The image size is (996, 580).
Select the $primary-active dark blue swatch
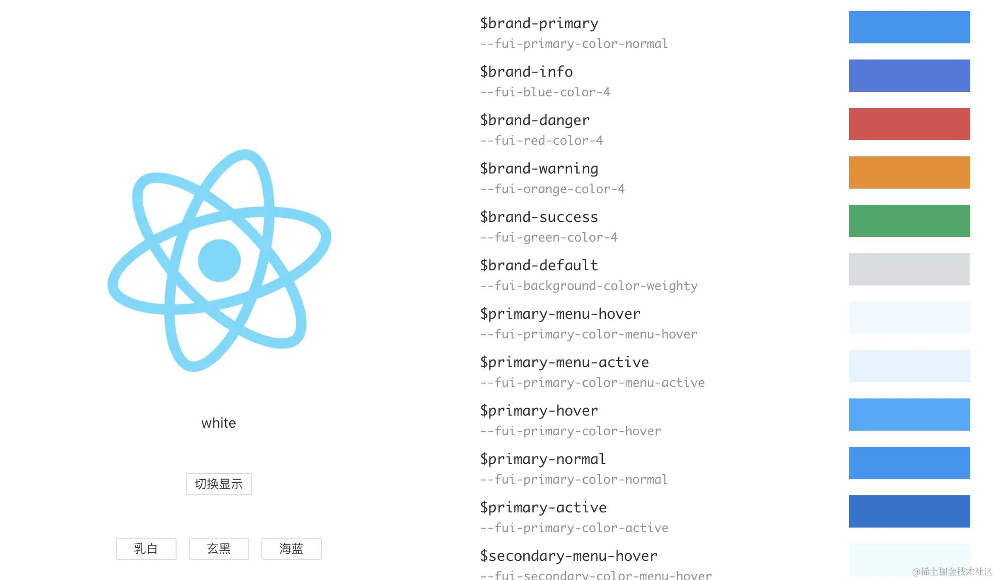pos(909,511)
